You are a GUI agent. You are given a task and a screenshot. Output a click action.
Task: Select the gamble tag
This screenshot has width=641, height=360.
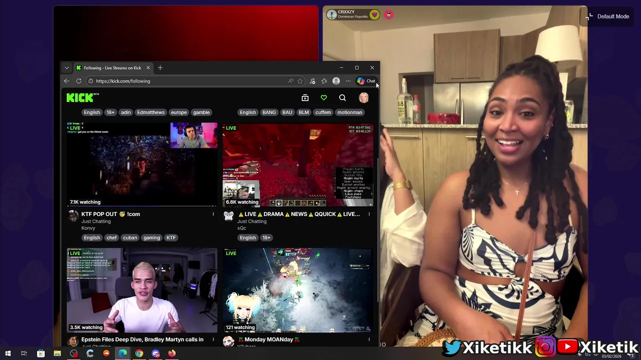[x=201, y=112]
